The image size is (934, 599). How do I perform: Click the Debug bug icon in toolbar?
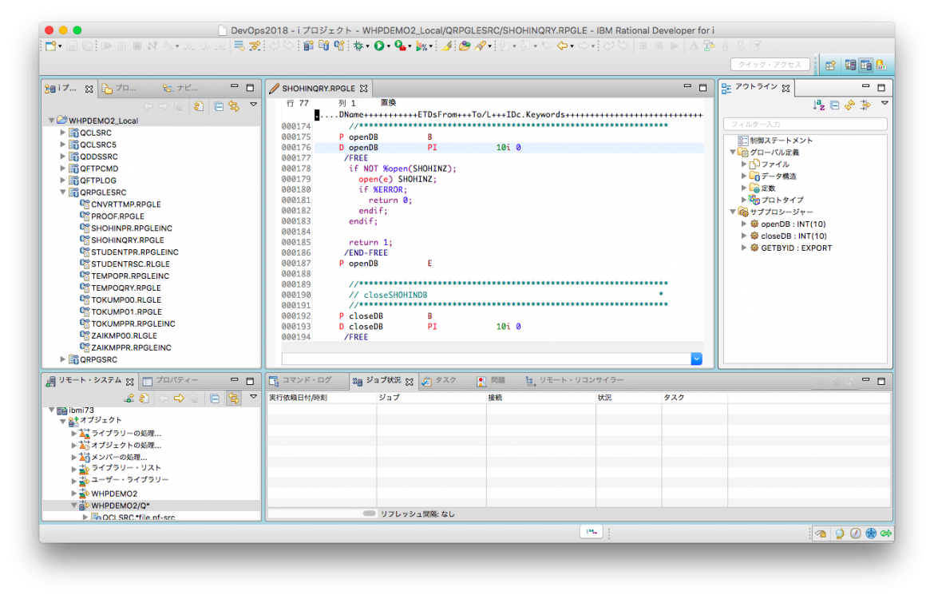pos(358,46)
